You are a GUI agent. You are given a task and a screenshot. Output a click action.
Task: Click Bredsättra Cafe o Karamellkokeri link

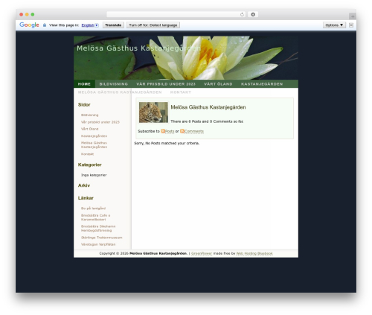point(95,217)
